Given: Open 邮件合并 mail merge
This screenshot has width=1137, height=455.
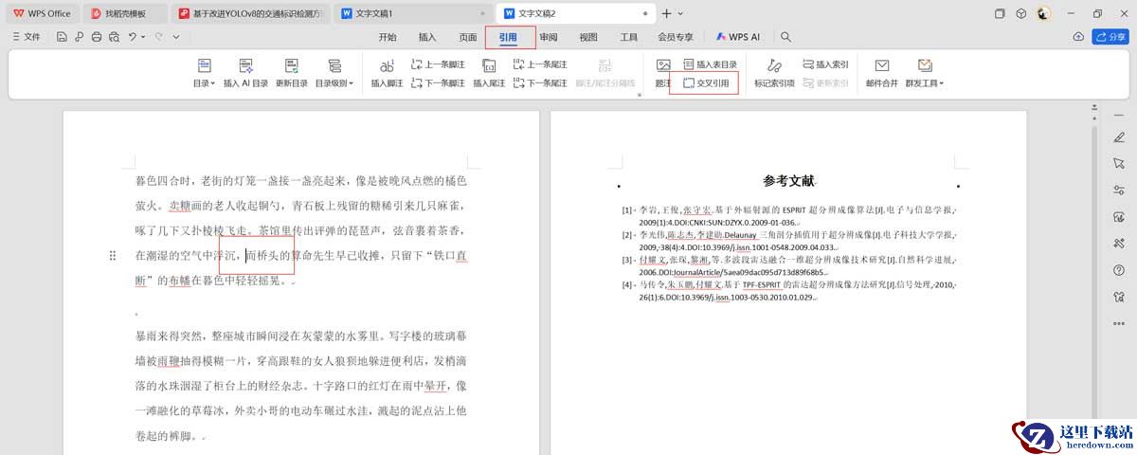Looking at the screenshot, I should point(881,74).
